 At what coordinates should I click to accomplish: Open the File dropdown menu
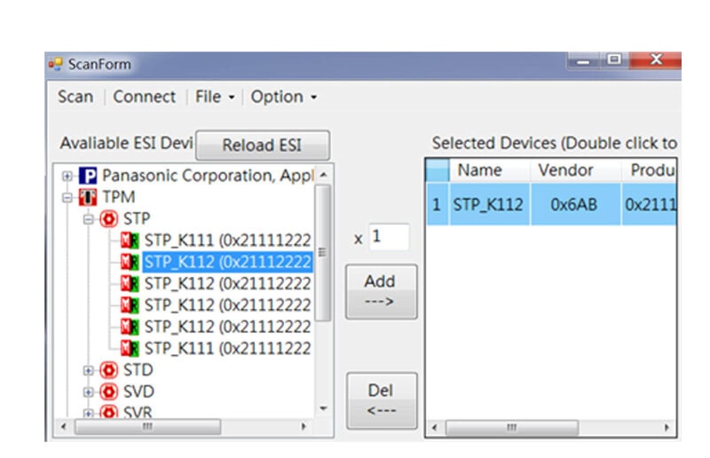pos(215,97)
